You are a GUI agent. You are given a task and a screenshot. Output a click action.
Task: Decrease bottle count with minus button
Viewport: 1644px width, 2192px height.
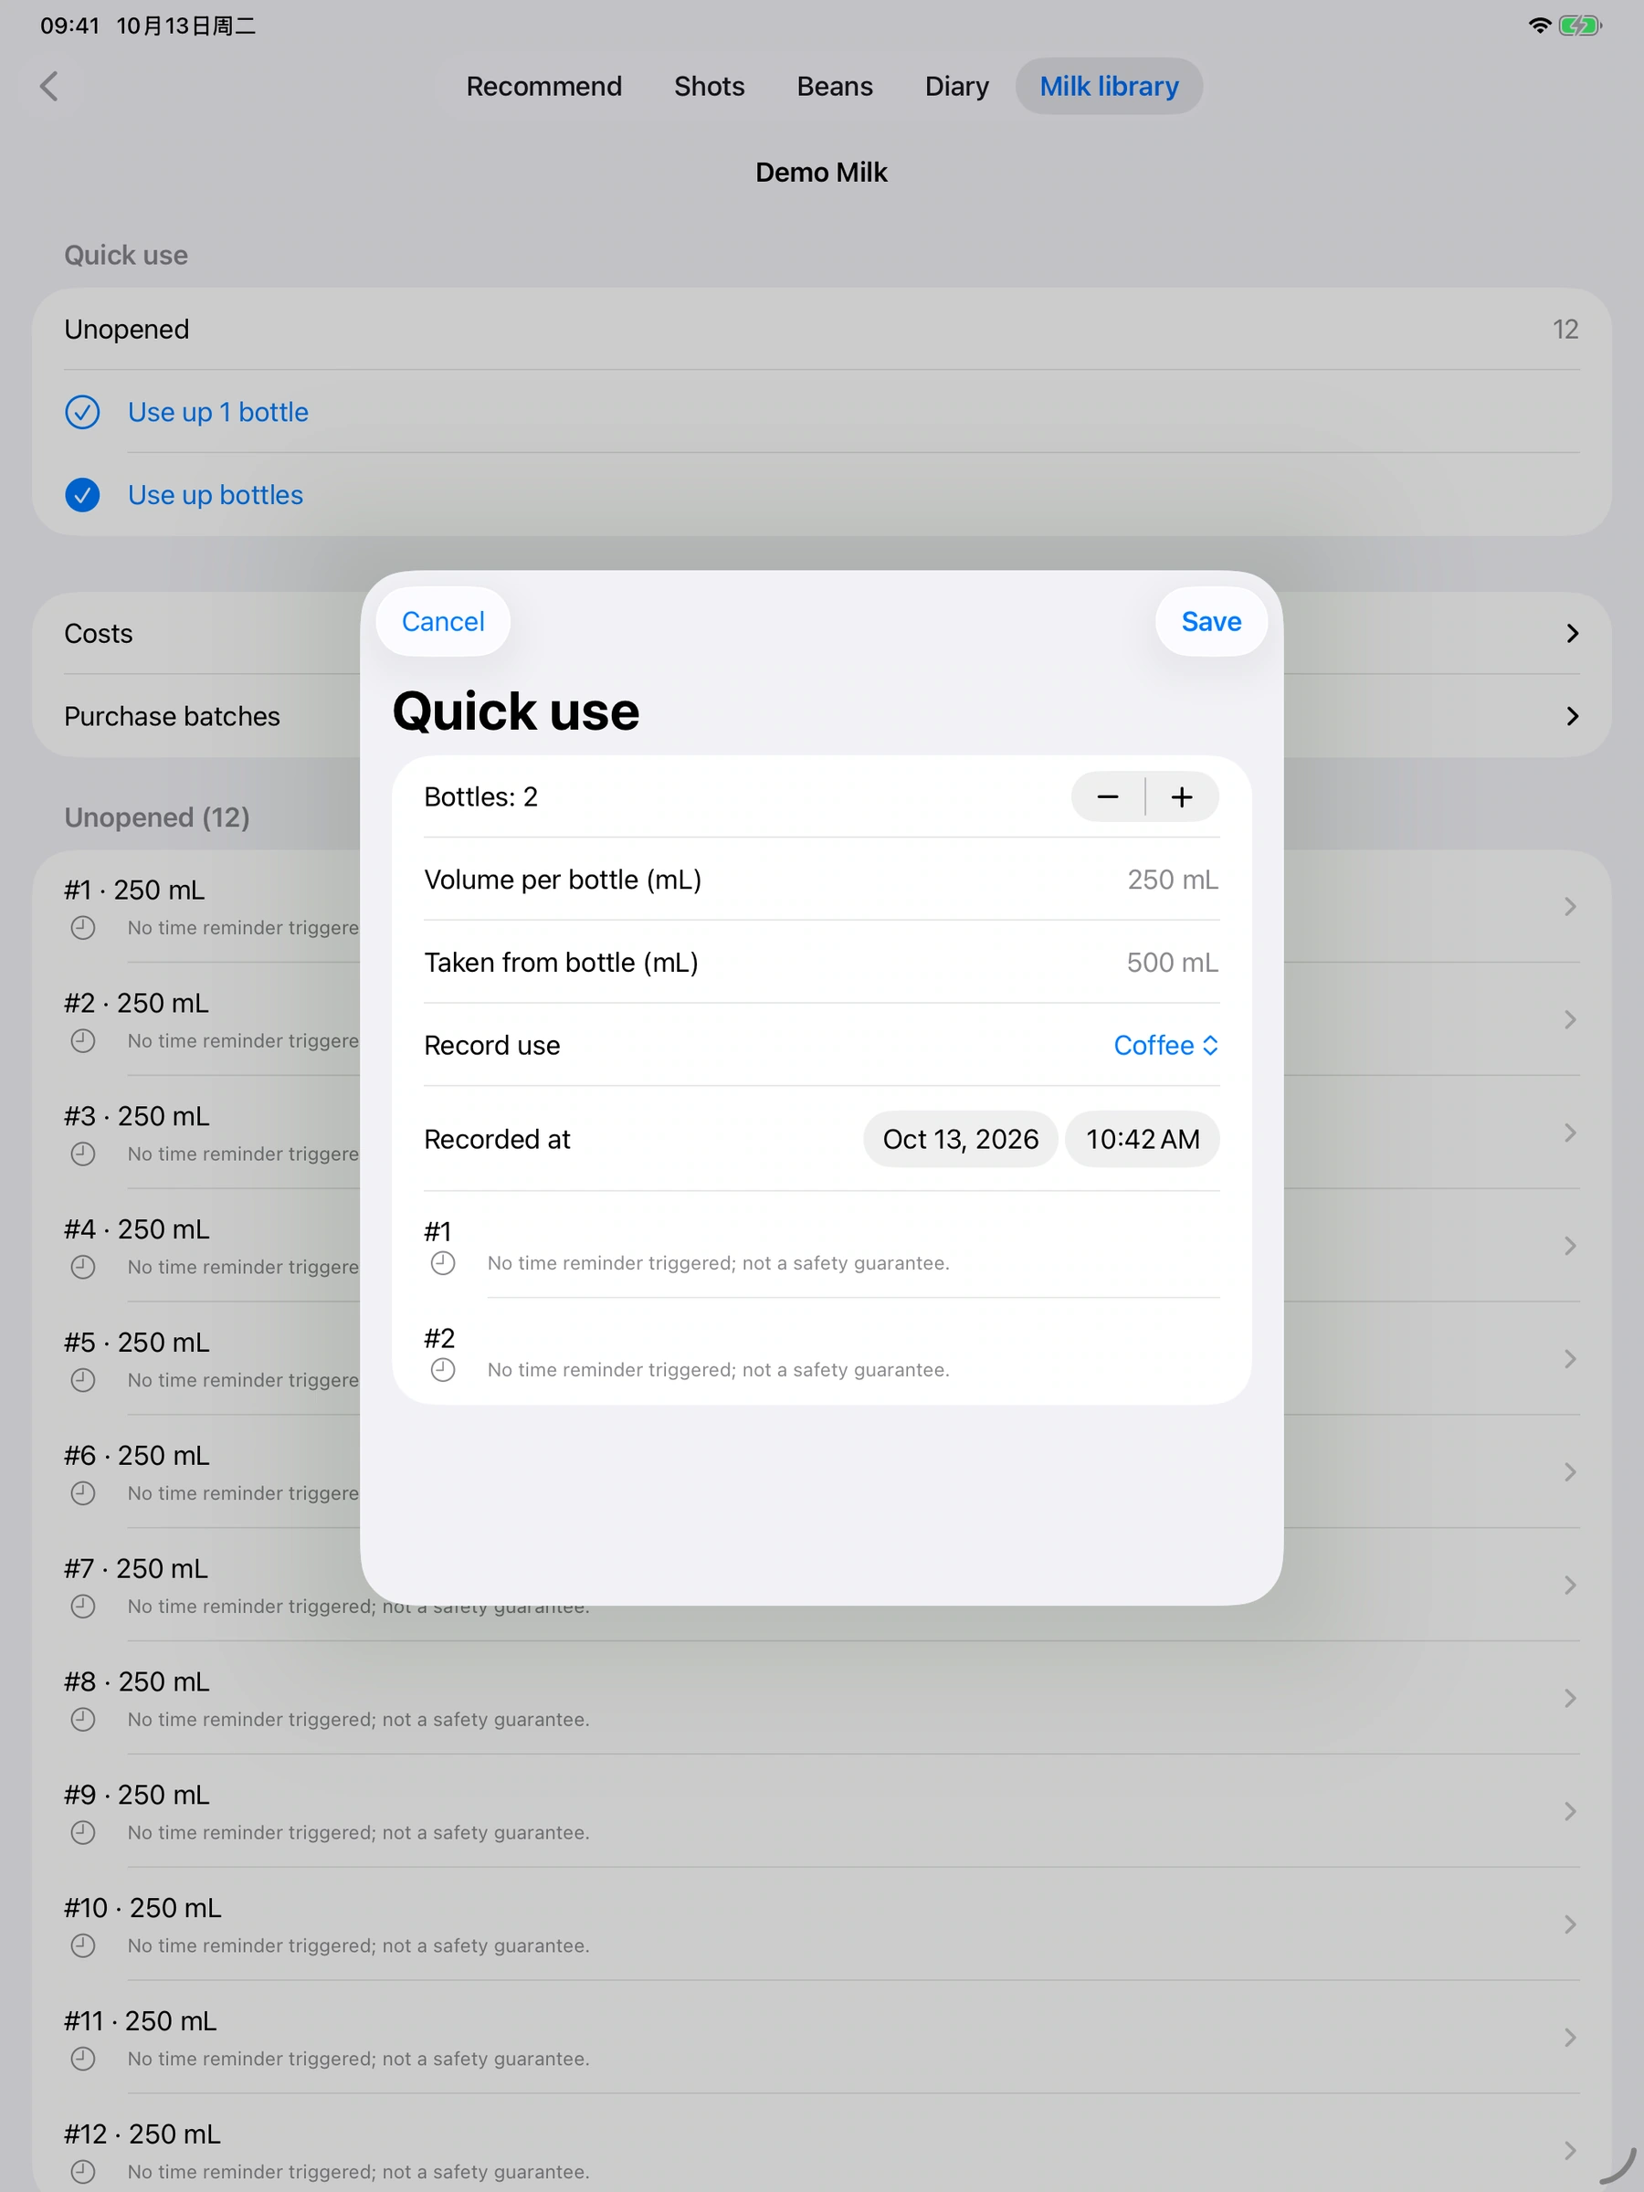pyautogui.click(x=1107, y=796)
